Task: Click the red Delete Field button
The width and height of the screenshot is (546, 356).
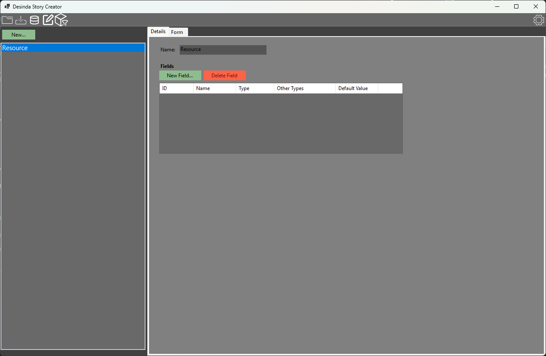Action: coord(225,76)
